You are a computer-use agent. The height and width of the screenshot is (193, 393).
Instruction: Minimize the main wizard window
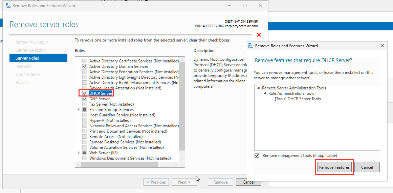coord(229,6)
